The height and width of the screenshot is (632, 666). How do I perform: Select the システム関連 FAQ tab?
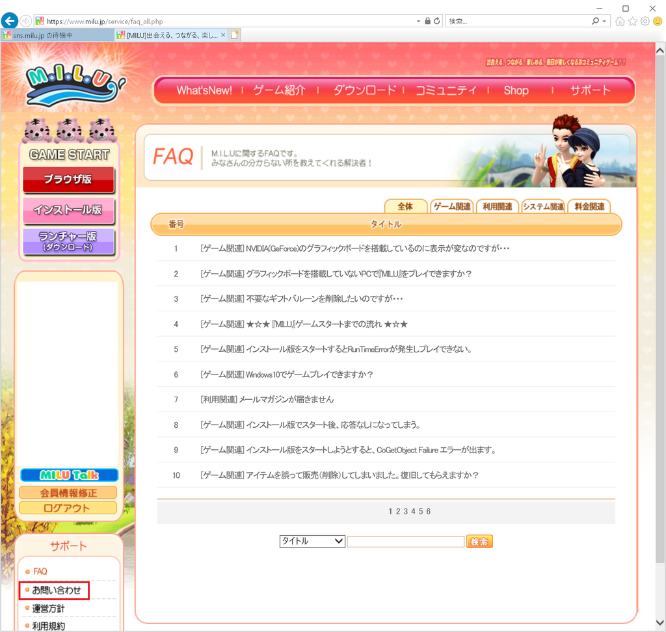pos(543,206)
